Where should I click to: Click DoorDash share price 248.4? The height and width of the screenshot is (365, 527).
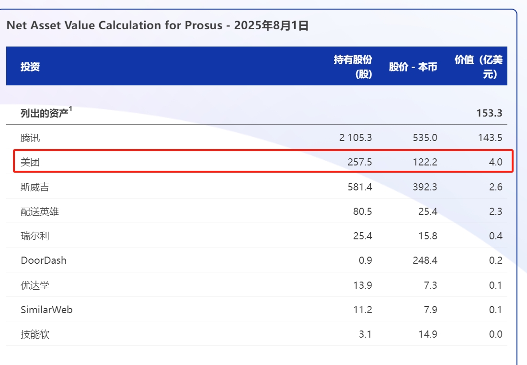pos(425,260)
